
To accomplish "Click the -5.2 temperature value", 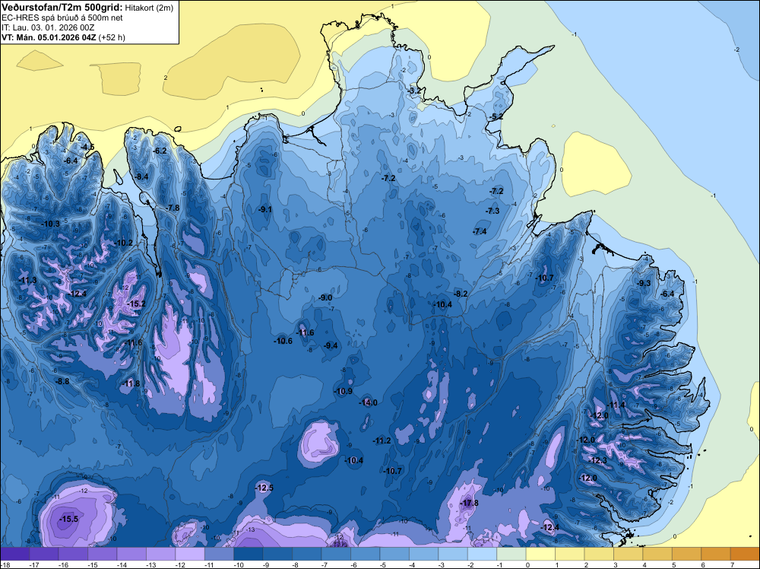I will click(x=496, y=116).
